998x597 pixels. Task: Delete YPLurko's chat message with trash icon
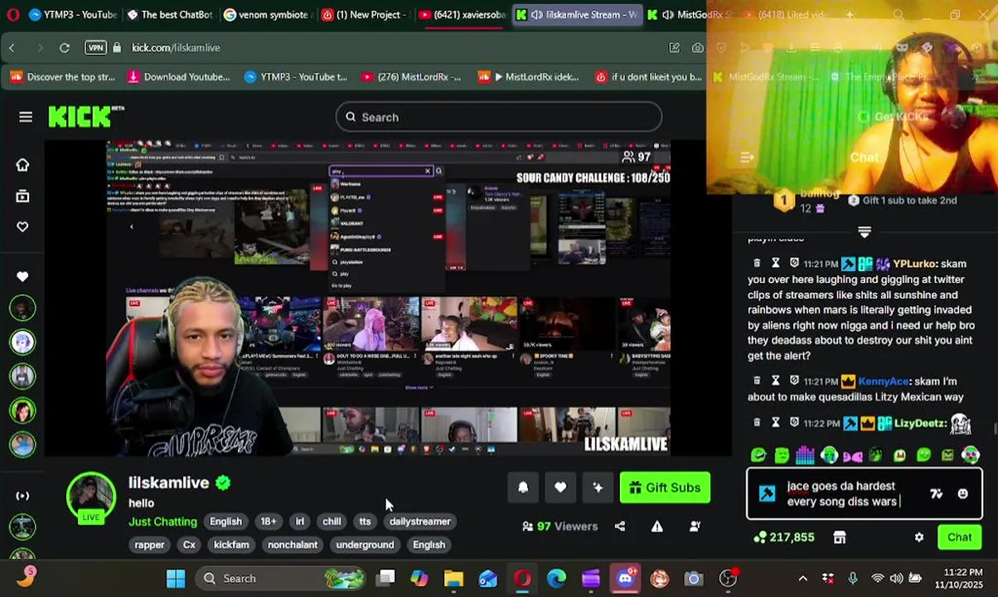[x=757, y=264]
